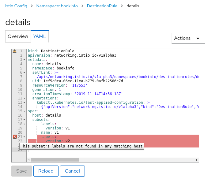Click the Save button
This screenshot has width=208, height=179.
pyautogui.click(x=21, y=171)
